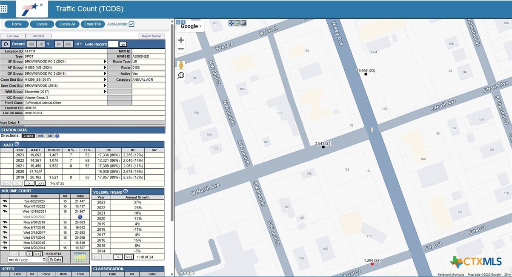Open the volume count calendar icon
512x277 pixels.
[x=80, y=257]
